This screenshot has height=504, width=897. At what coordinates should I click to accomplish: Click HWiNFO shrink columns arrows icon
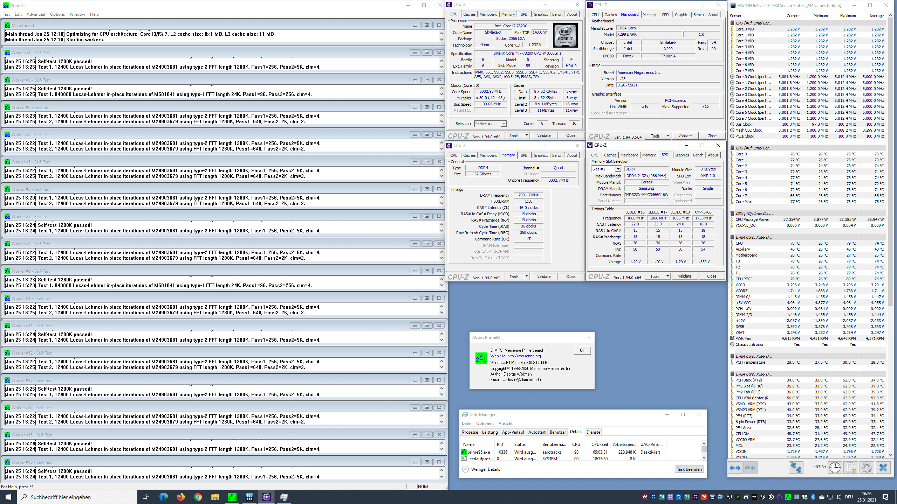(x=750, y=468)
